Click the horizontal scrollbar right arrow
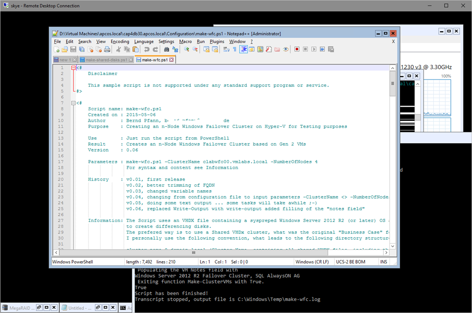This screenshot has width=472, height=313. [386, 252]
